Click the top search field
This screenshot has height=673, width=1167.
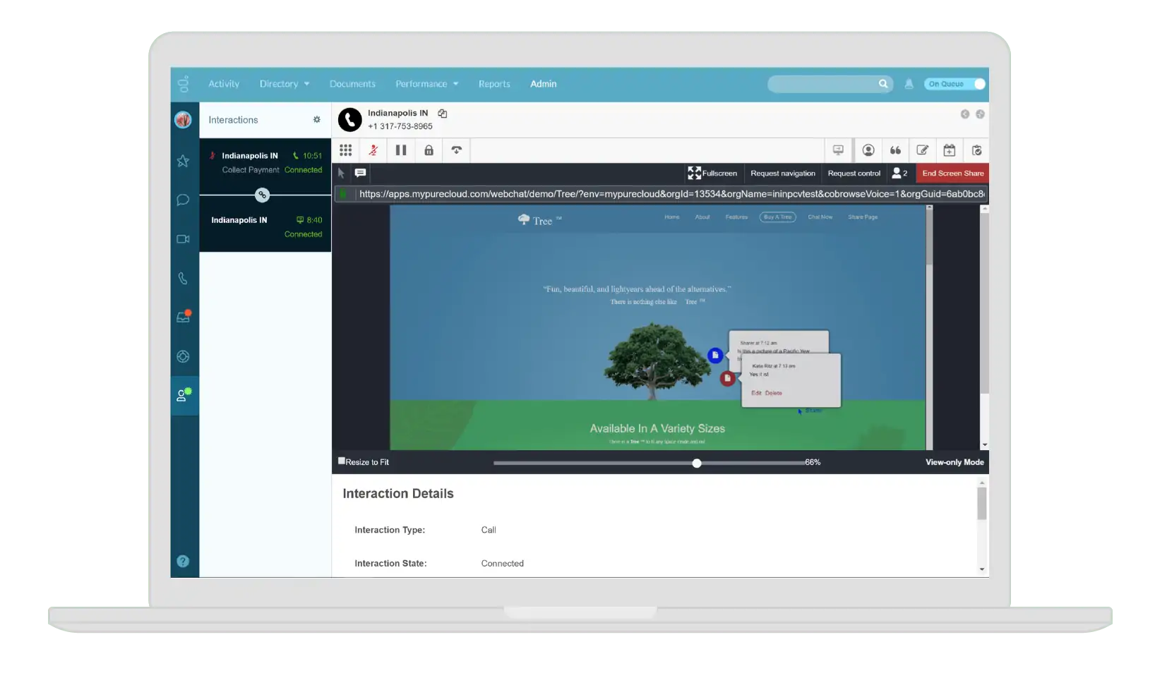[x=822, y=84]
